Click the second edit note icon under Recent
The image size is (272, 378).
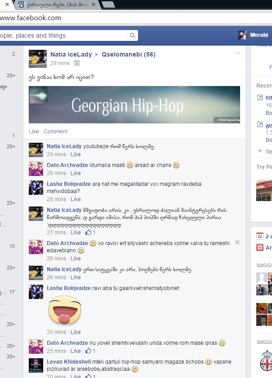click(260, 125)
